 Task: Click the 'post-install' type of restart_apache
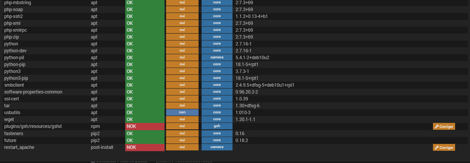coord(102,147)
